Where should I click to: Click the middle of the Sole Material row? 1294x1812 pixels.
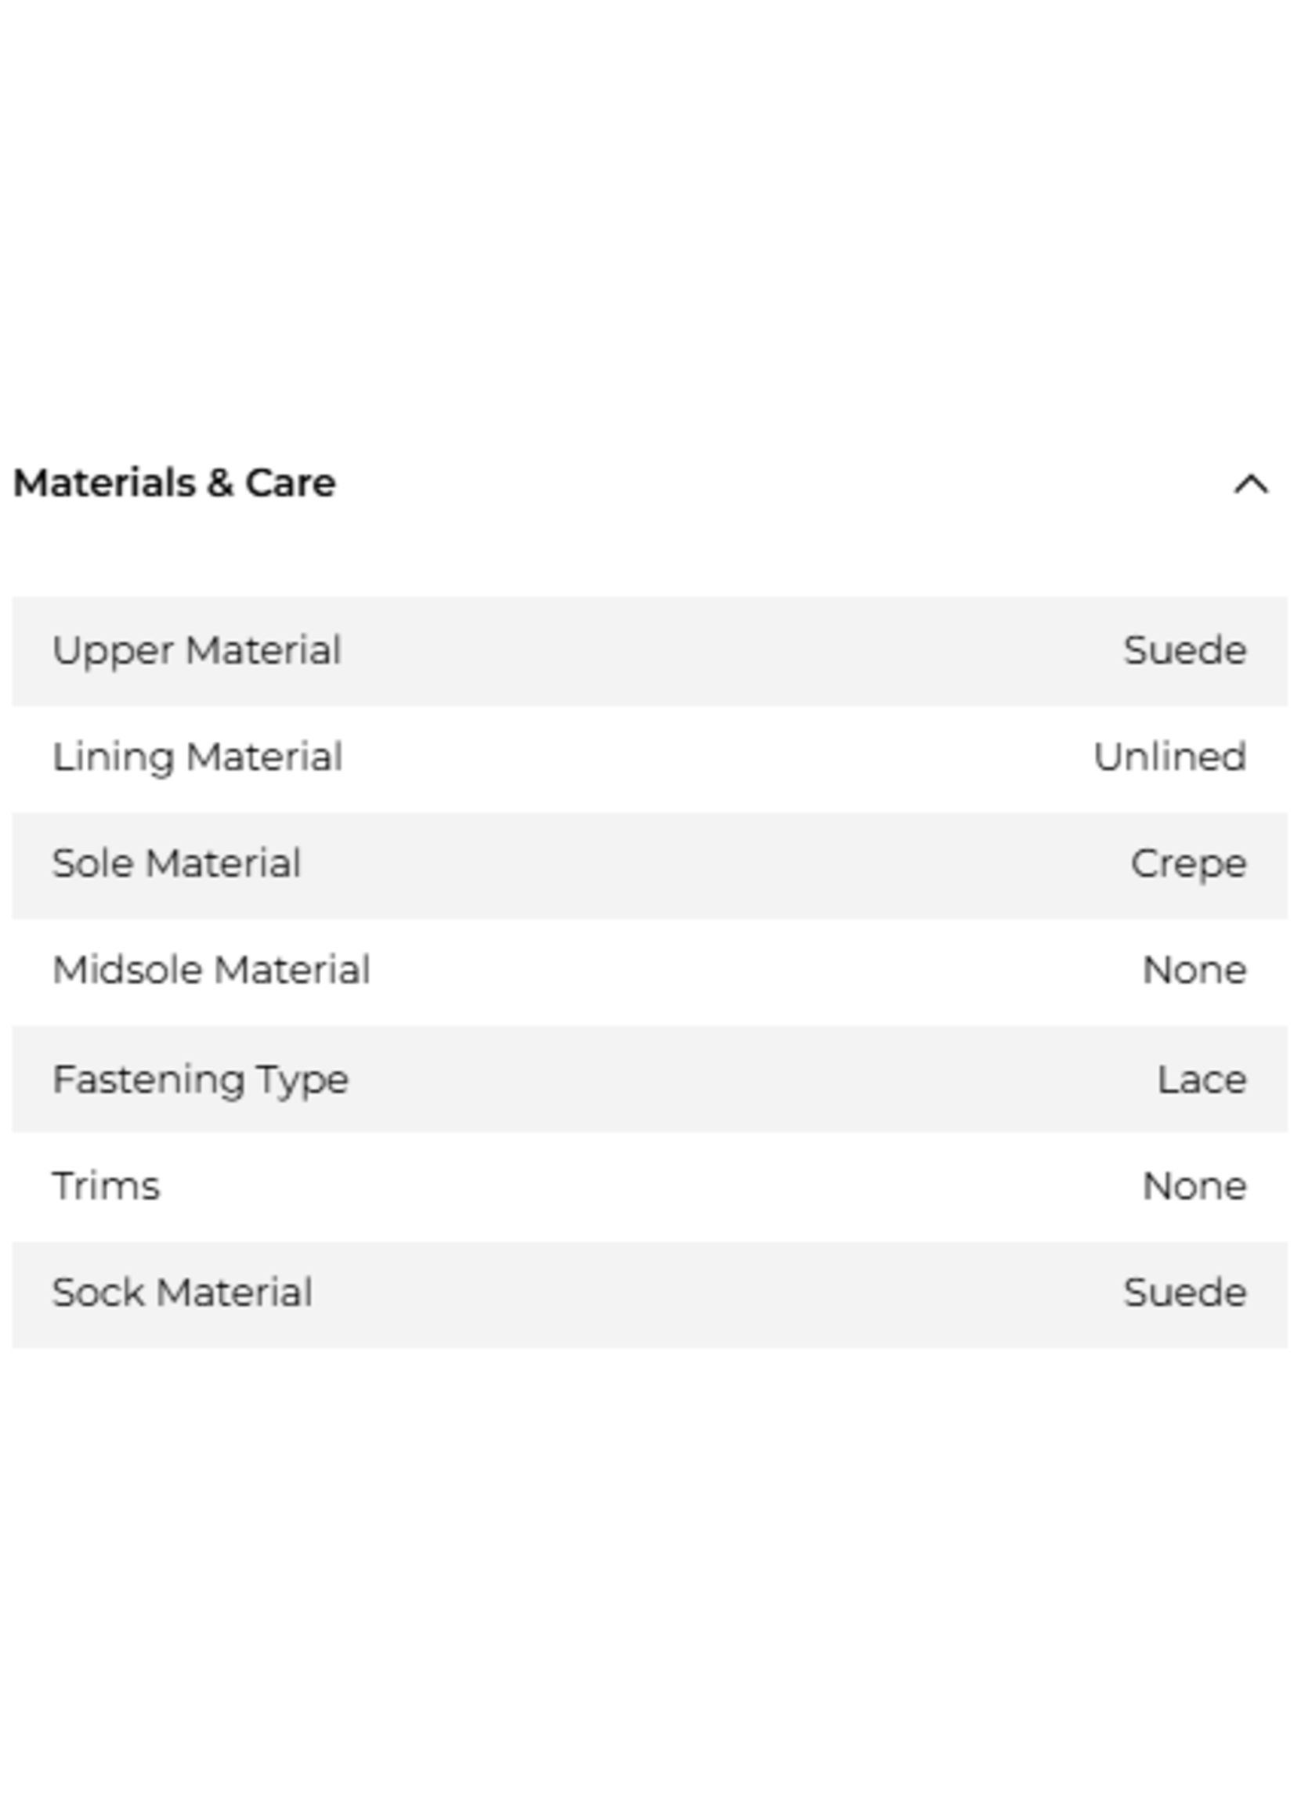click(x=649, y=866)
